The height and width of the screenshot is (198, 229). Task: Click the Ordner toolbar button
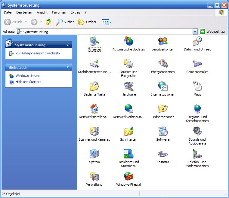point(87,22)
